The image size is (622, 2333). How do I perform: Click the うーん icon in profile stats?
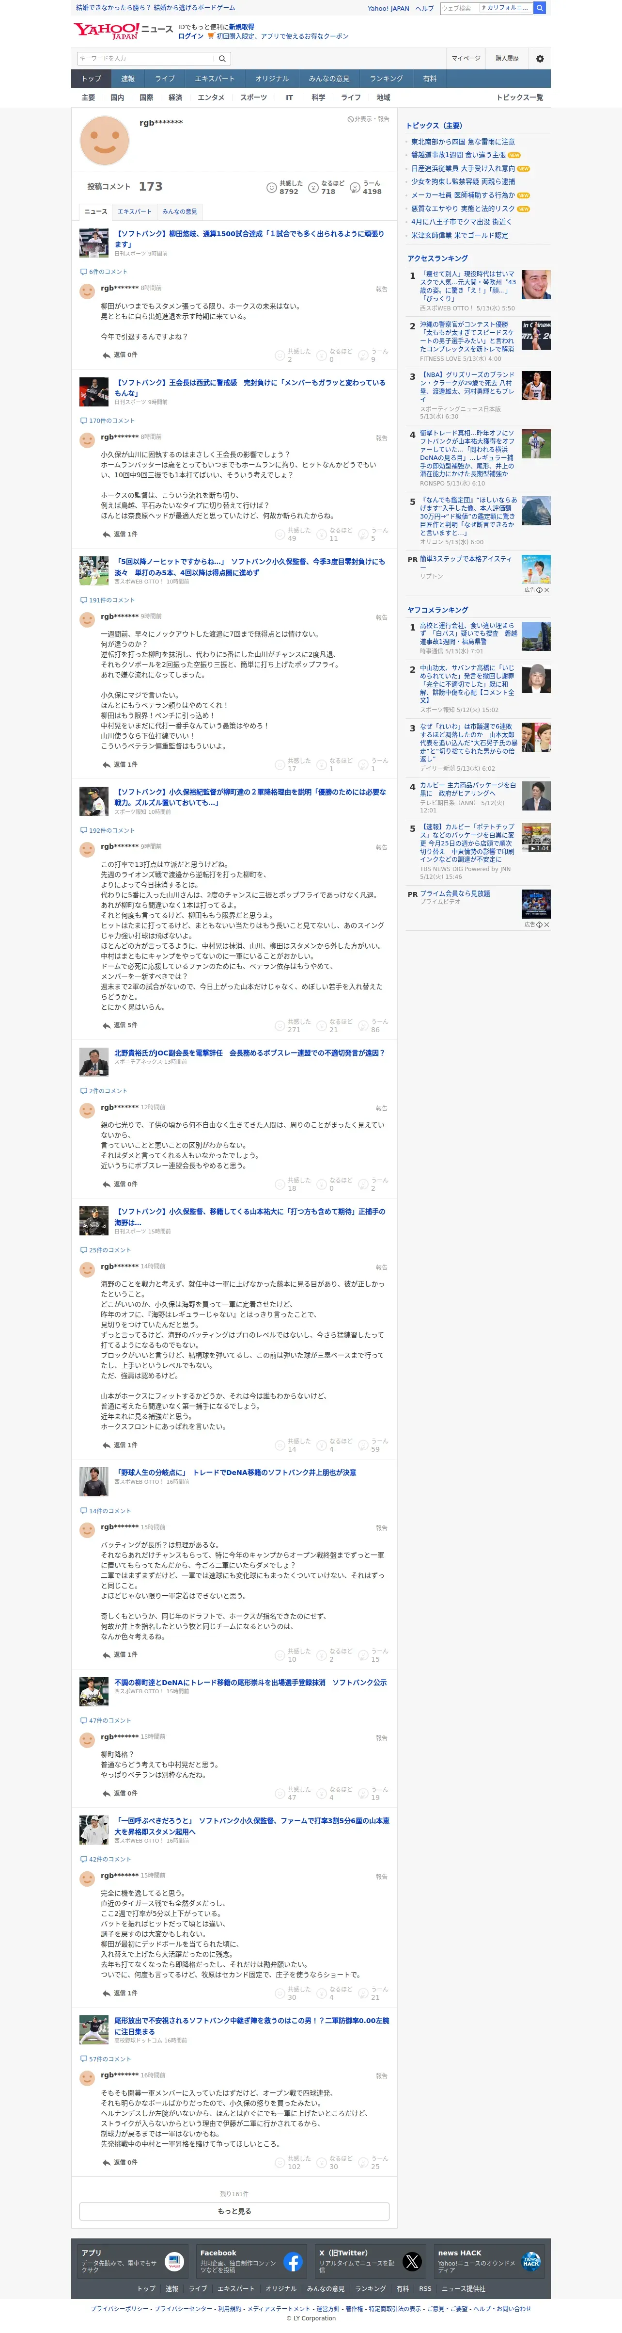coord(355,188)
